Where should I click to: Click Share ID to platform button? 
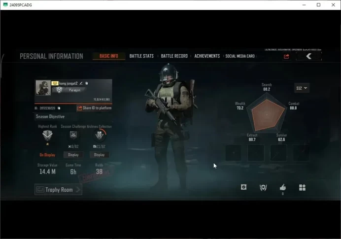94,108
